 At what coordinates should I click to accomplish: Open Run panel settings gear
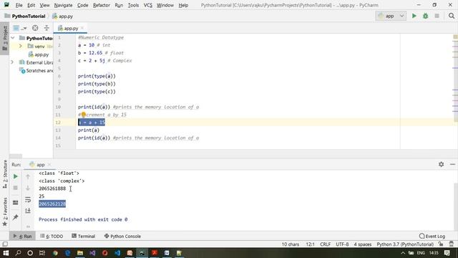tap(441, 164)
